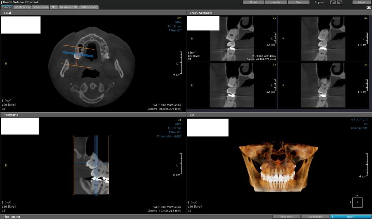Open the Bilateral-TMJ tab
The height and width of the screenshot is (219, 372).
68,7
